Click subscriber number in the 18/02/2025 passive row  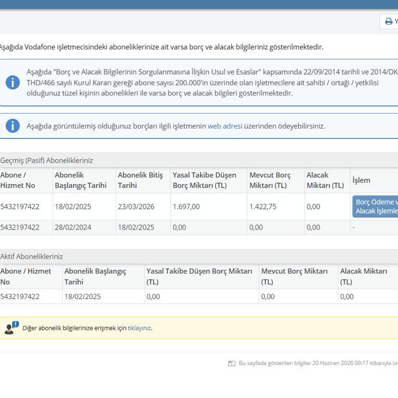[x=20, y=206]
